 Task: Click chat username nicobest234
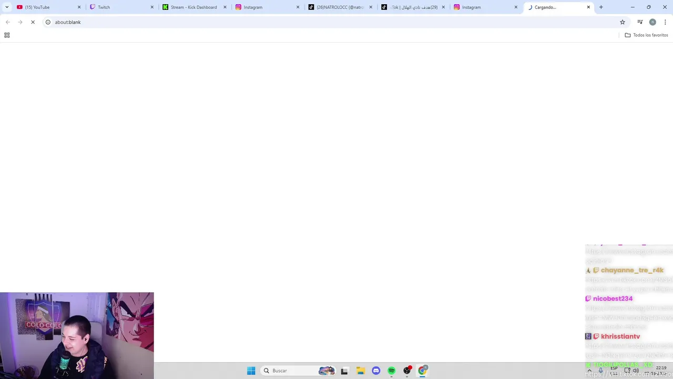tap(613, 298)
